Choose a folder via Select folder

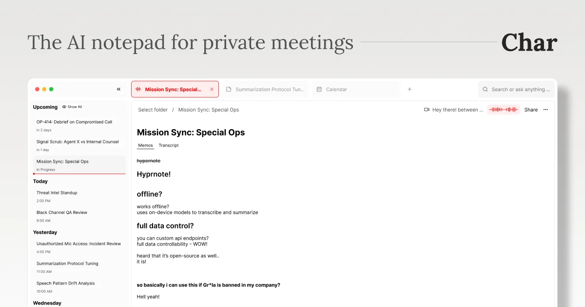click(153, 110)
